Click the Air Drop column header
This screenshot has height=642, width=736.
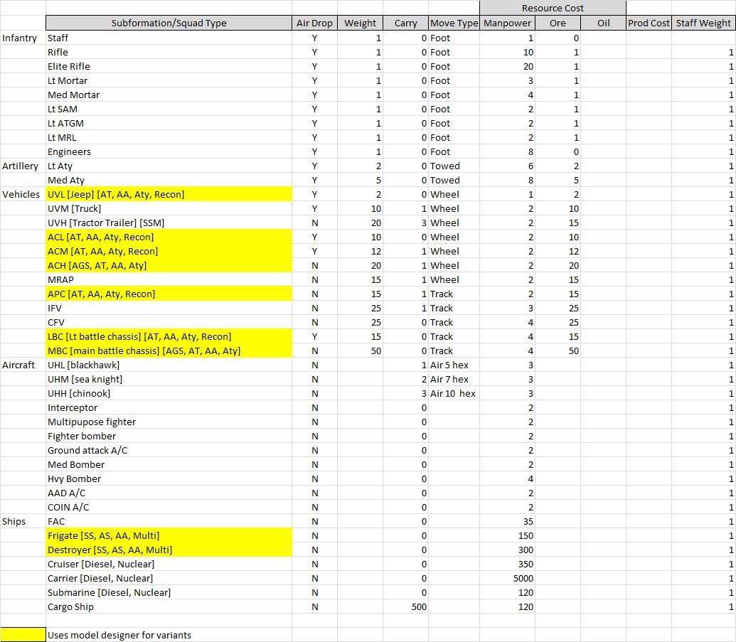pos(314,23)
